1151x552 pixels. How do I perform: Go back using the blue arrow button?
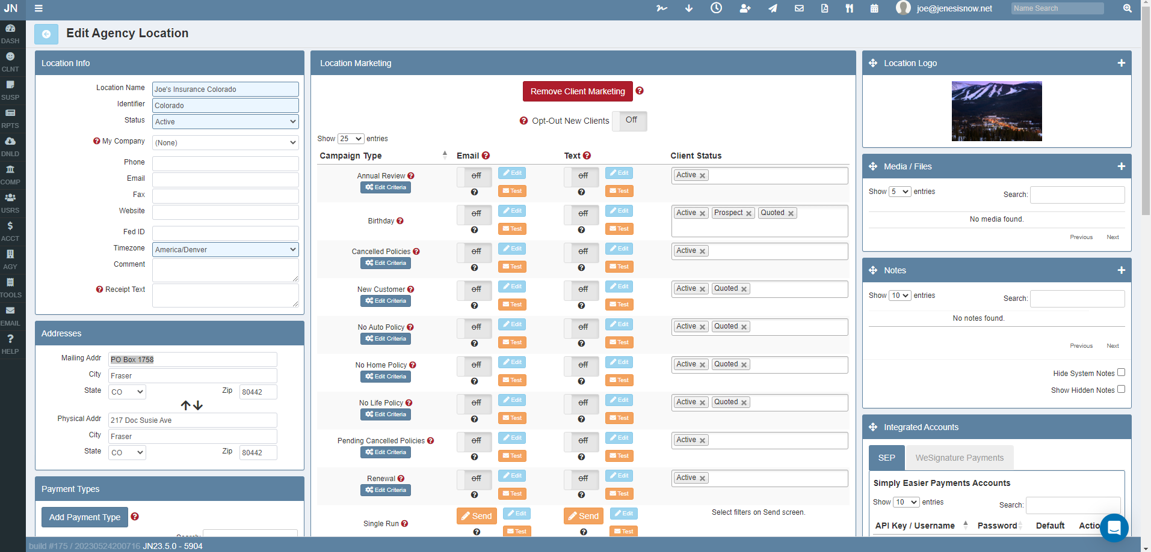pyautogui.click(x=46, y=34)
